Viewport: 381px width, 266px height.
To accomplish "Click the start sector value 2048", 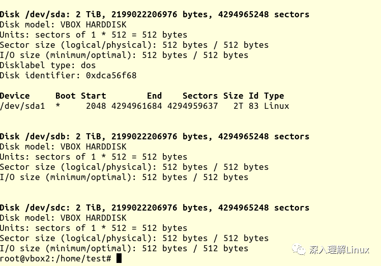I will (96, 106).
